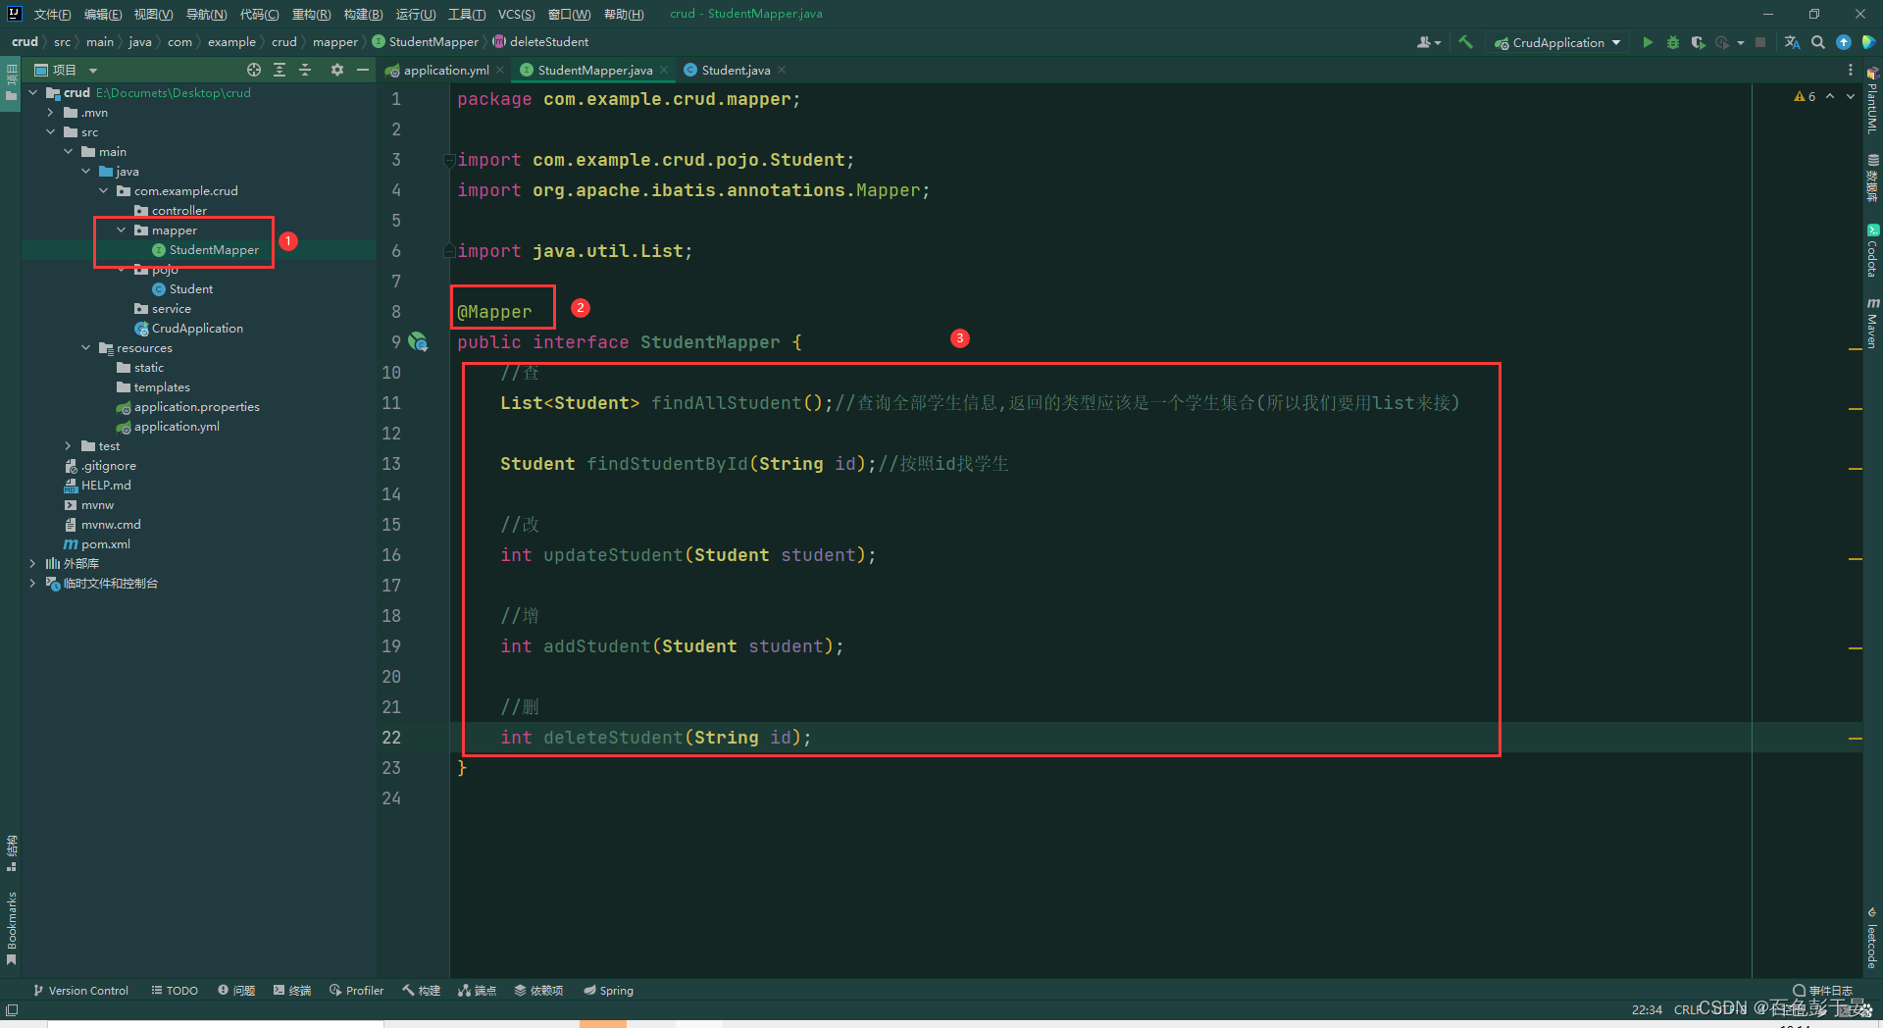The width and height of the screenshot is (1883, 1028).
Task: Click line number 16 in gutter
Action: coord(391,555)
